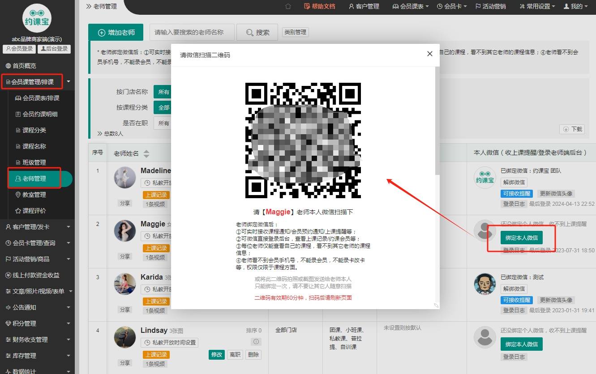The height and width of the screenshot is (374, 596).
Task: Expand 客户管理/发卡 sidebar section
Action: pyautogui.click(x=37, y=227)
